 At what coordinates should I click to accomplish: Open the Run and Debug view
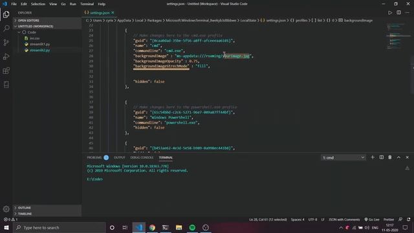point(6,56)
